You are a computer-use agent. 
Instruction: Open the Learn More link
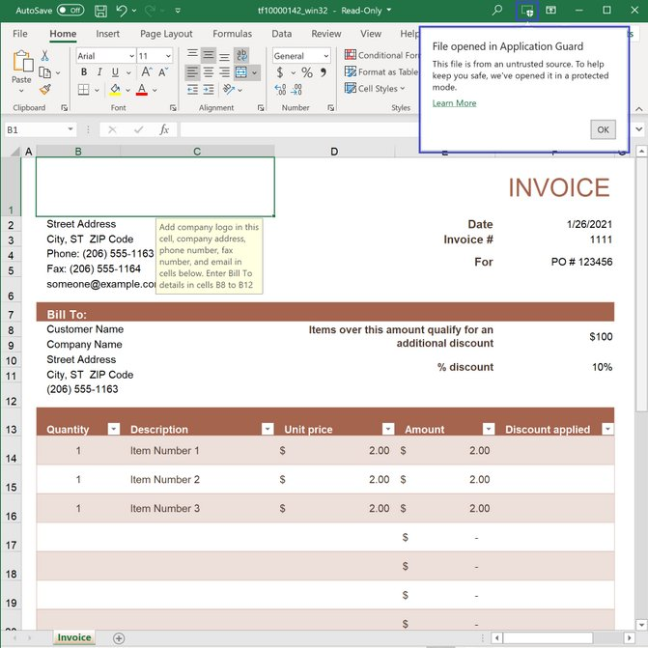tap(454, 103)
